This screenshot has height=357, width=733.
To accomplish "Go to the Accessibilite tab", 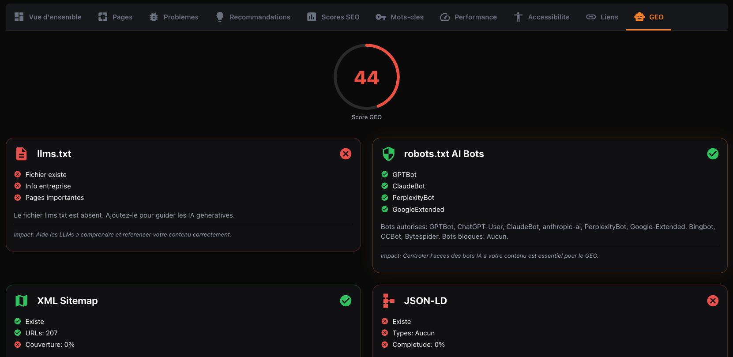I will point(541,17).
